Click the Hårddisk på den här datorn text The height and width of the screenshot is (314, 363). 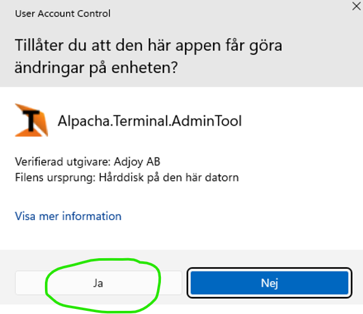169,178
